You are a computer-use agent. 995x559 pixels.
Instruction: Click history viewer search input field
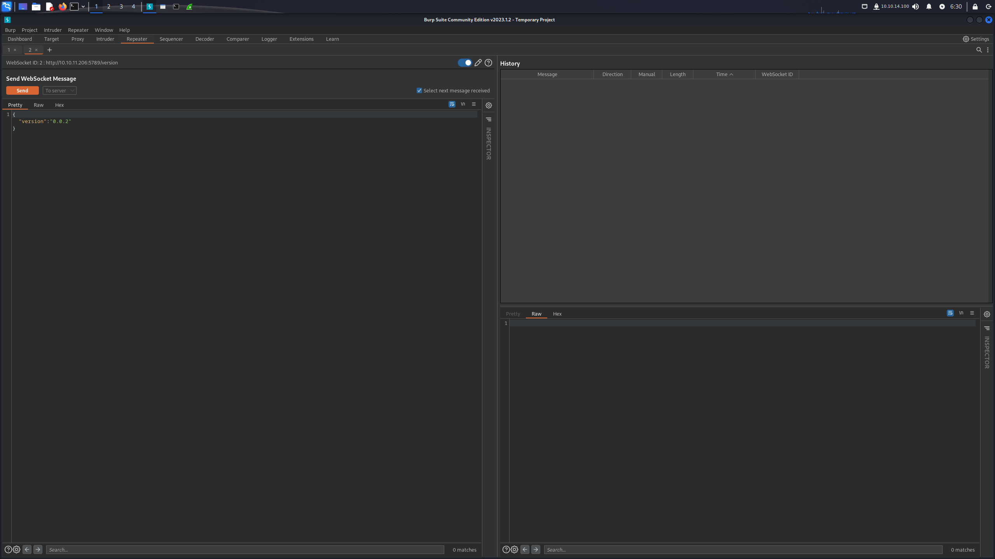click(743, 550)
